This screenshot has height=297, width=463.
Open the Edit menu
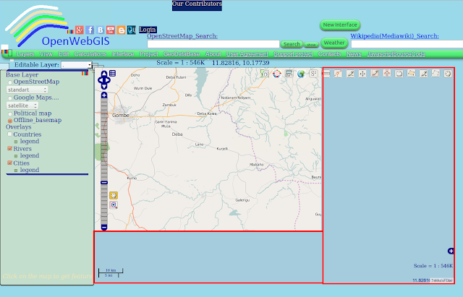pyautogui.click(x=64, y=54)
